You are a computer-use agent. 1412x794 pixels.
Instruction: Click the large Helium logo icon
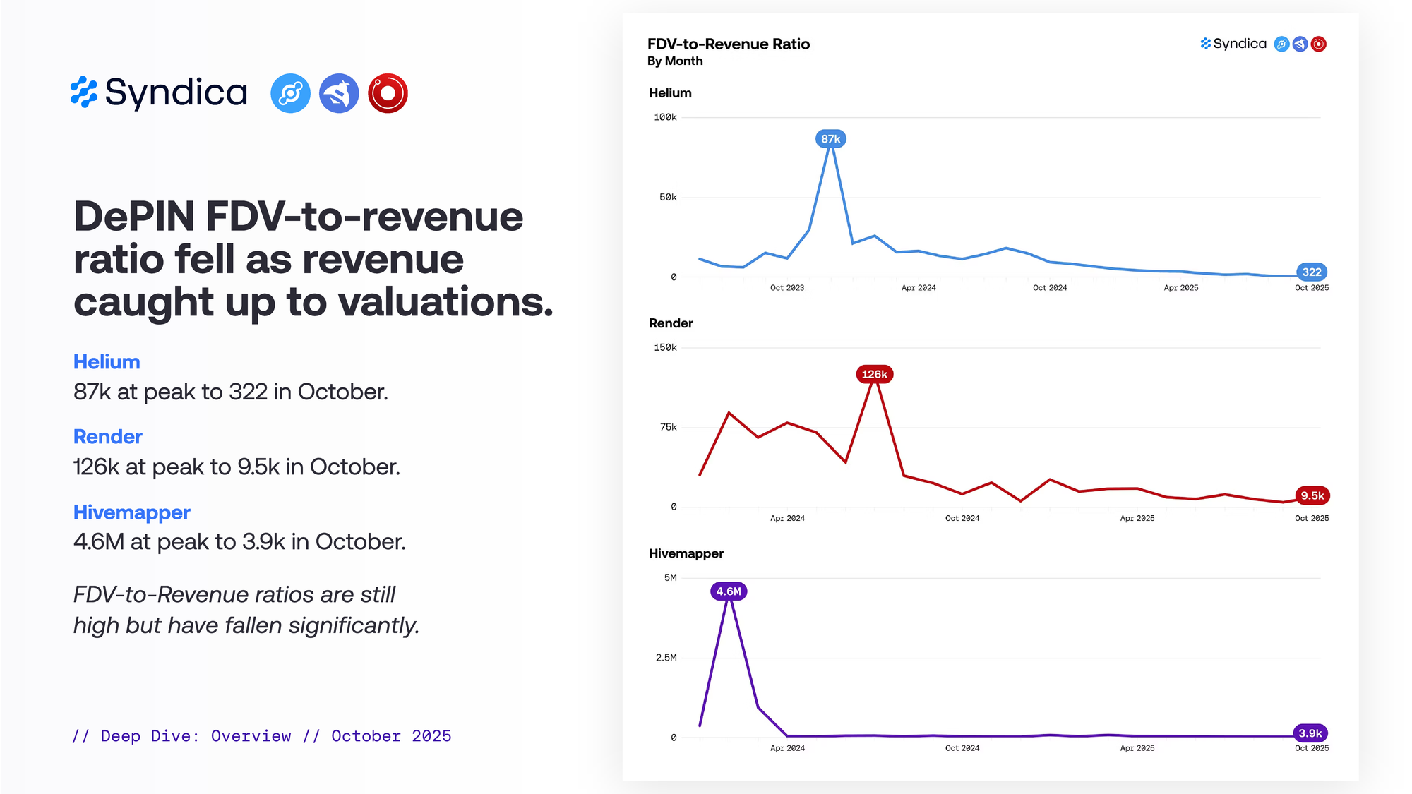[x=290, y=93]
